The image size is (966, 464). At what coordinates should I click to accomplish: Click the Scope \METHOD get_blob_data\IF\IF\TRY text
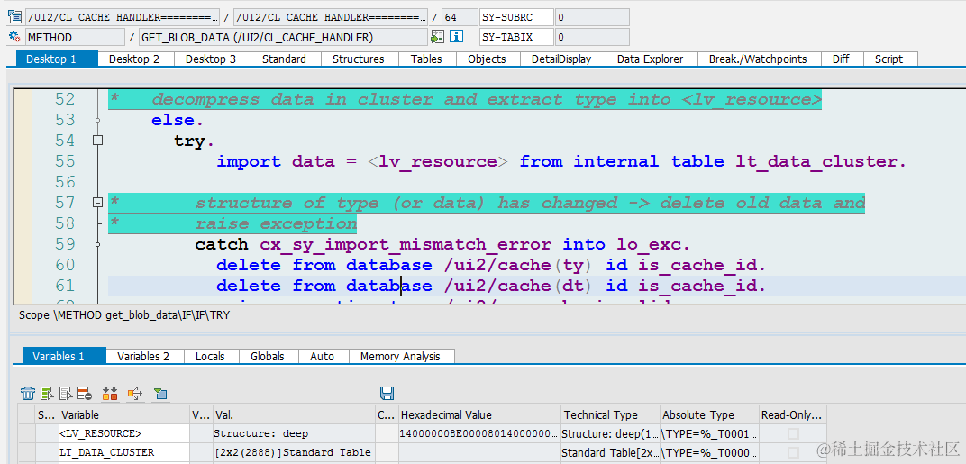(x=124, y=314)
